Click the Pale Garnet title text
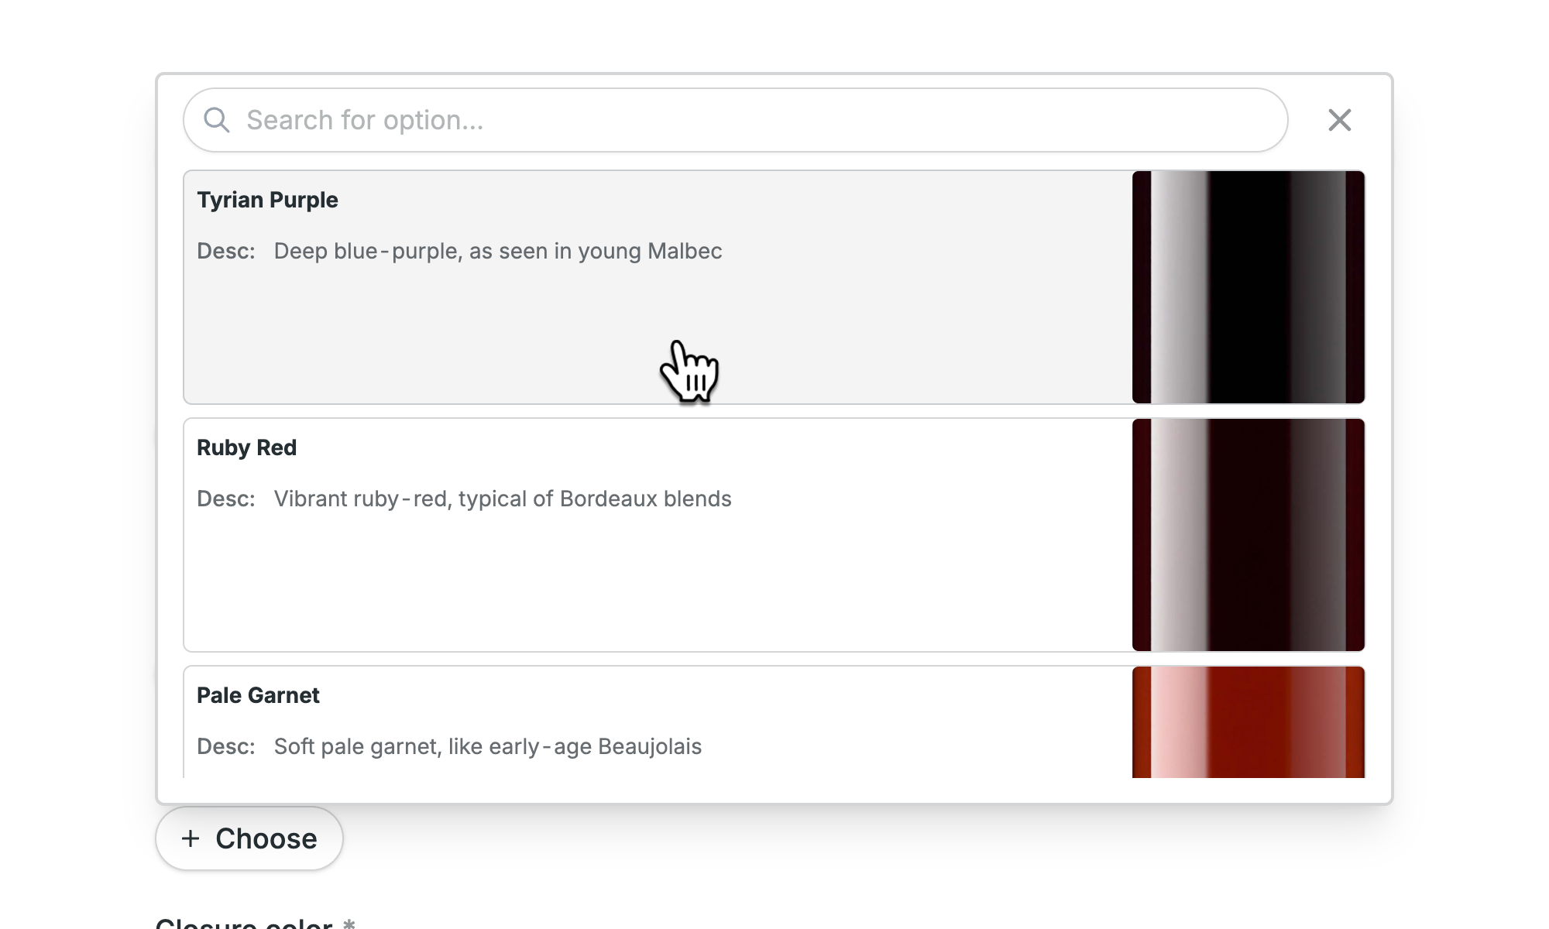This screenshot has height=929, width=1549. (258, 695)
